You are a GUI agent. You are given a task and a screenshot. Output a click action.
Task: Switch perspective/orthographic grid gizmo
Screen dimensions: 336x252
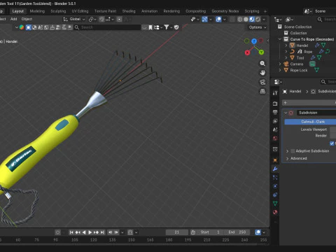(262, 92)
